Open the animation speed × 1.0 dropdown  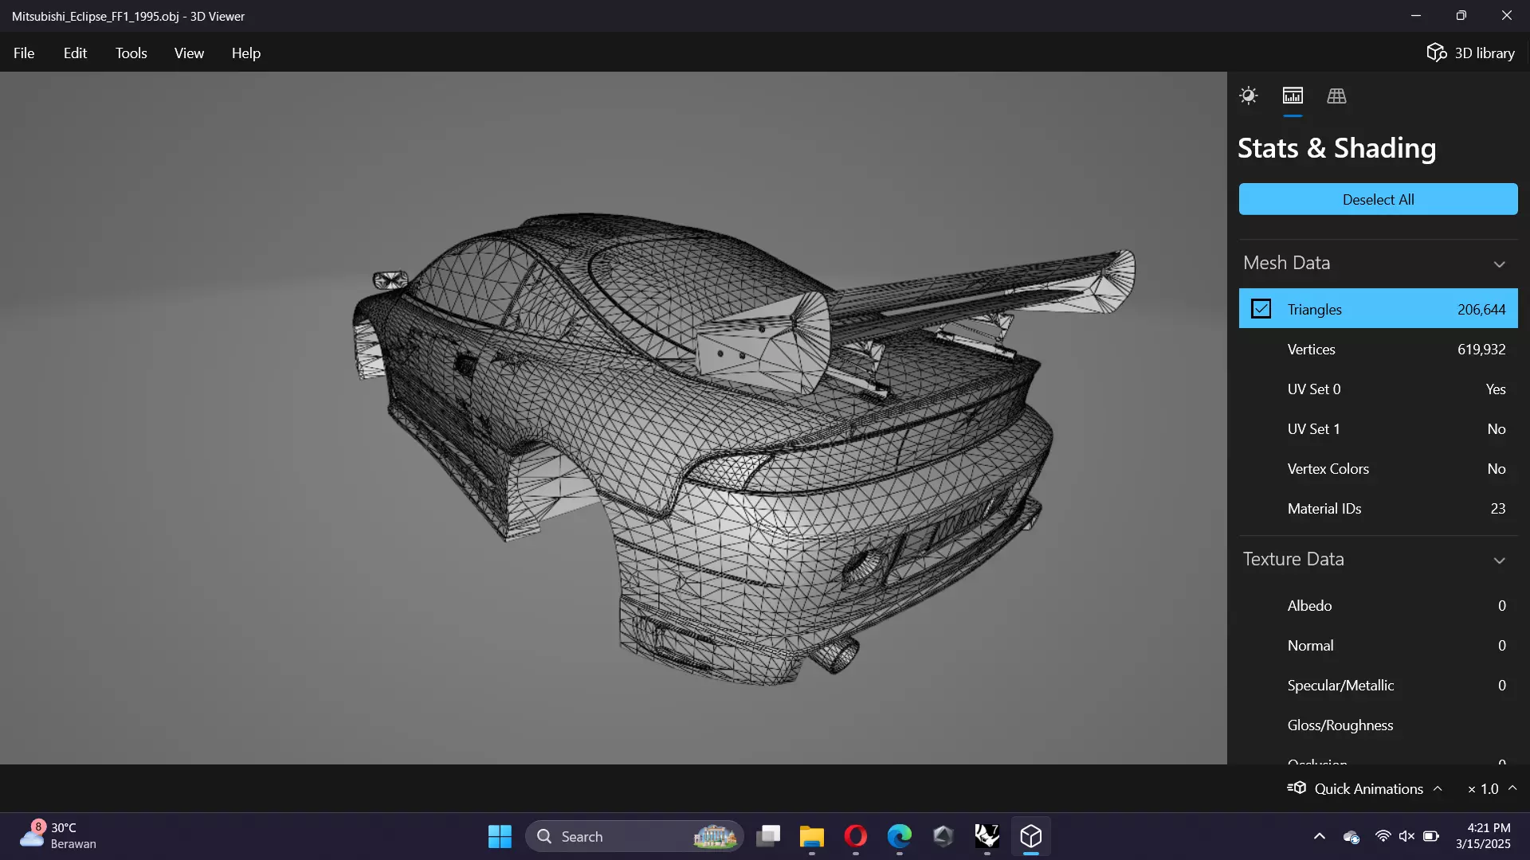tap(1491, 788)
